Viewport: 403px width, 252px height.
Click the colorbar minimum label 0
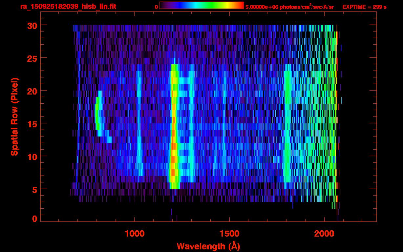[x=156, y=7]
